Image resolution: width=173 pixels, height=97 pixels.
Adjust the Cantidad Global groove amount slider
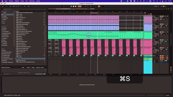point(44,74)
